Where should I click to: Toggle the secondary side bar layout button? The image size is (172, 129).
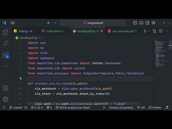[x=148, y=23]
